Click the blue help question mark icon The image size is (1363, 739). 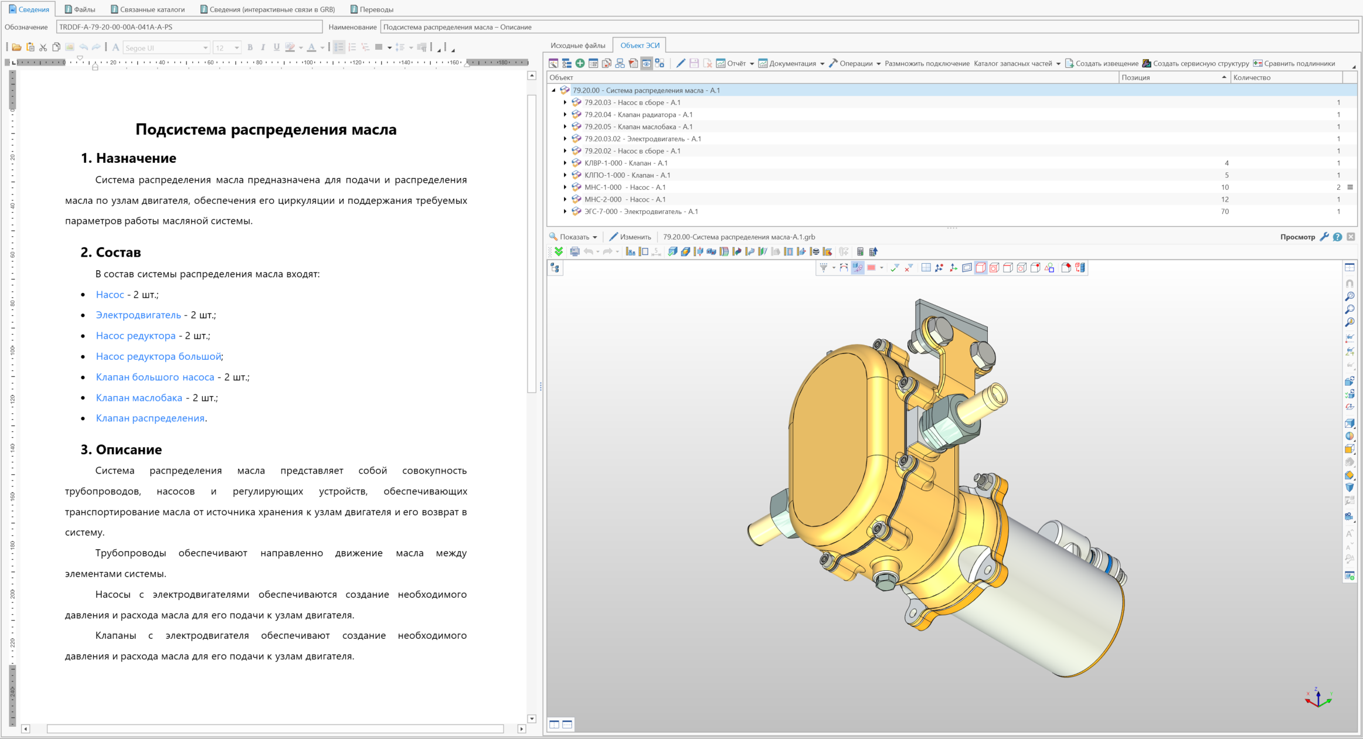[1337, 237]
